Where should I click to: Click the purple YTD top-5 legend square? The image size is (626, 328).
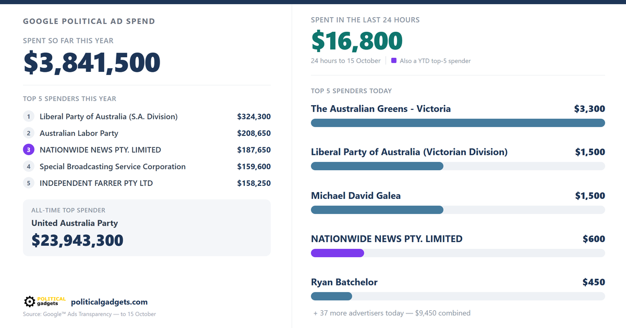tap(394, 60)
